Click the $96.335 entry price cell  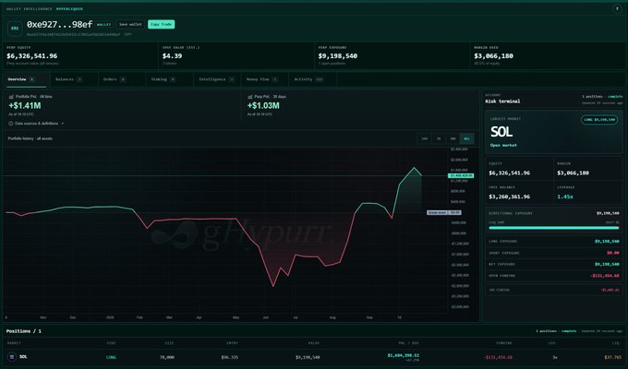(x=229, y=357)
